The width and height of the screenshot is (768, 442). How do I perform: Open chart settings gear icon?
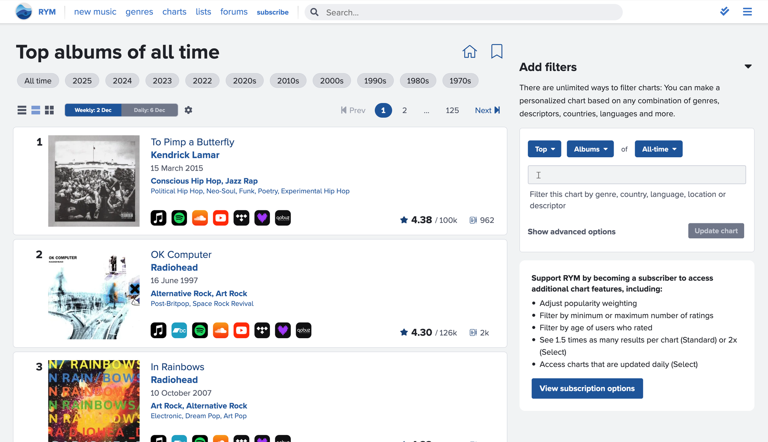188,110
